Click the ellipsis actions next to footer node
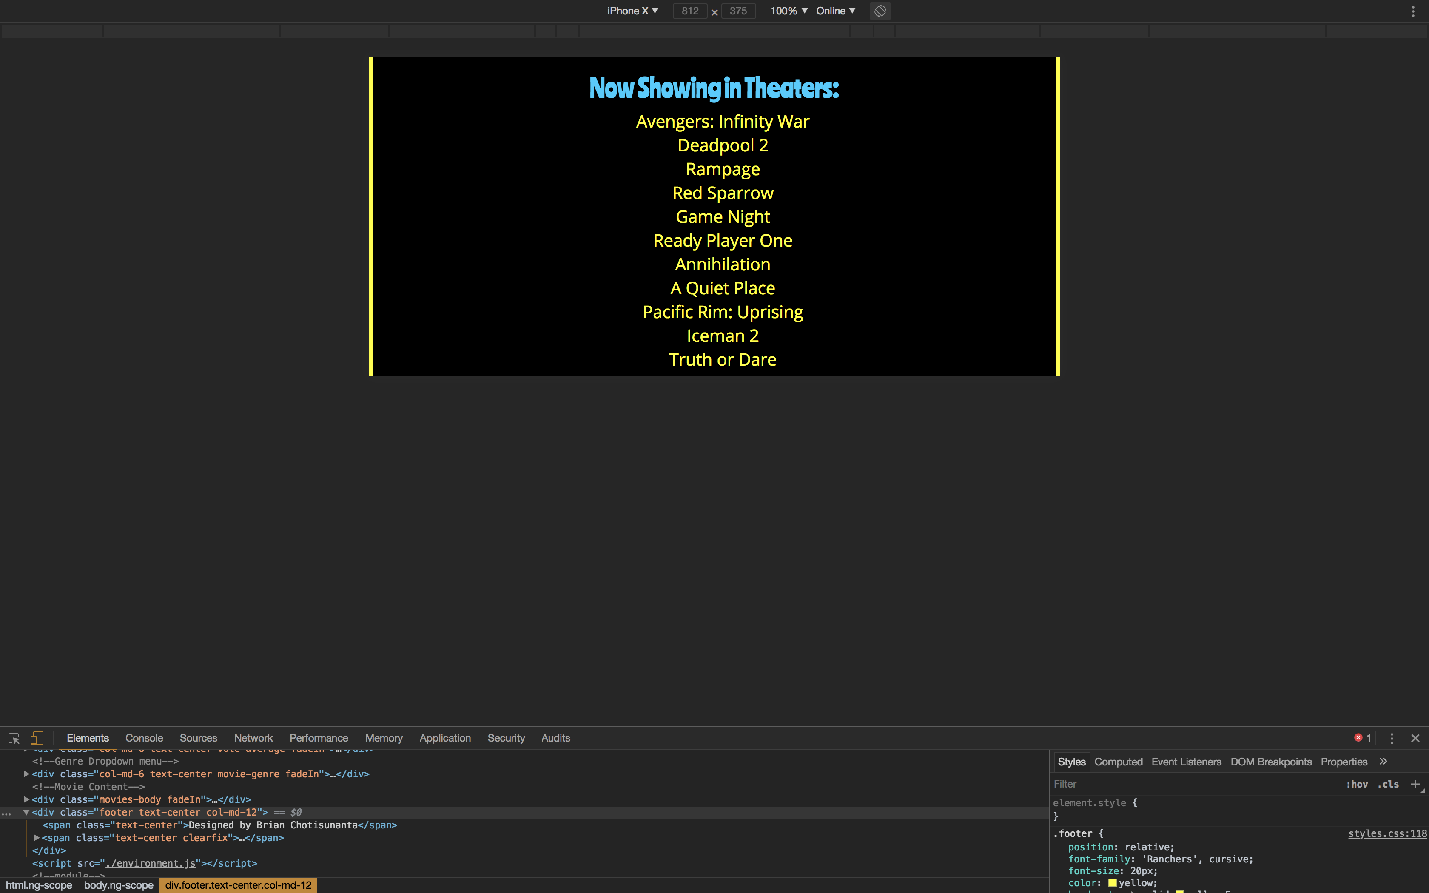Screen dimensions: 1429x893 pyautogui.click(x=6, y=814)
